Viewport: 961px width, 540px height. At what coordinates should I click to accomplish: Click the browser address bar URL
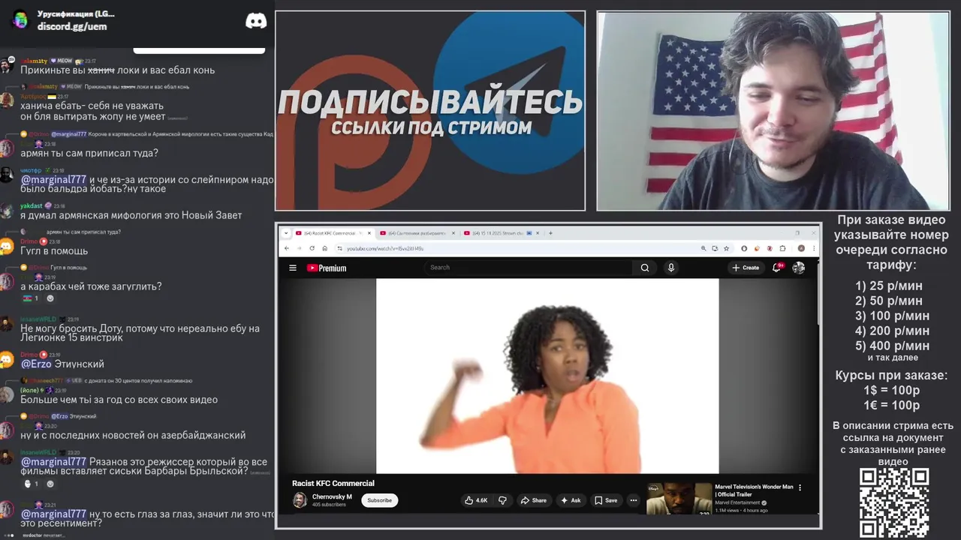click(385, 248)
